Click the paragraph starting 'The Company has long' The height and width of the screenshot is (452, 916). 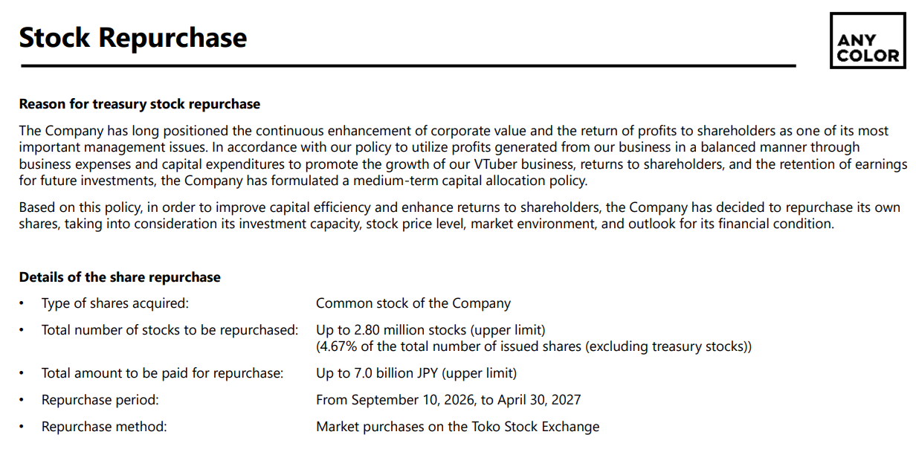click(x=463, y=155)
